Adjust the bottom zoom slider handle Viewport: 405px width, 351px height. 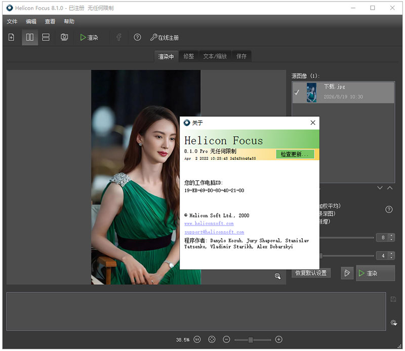coord(251,340)
